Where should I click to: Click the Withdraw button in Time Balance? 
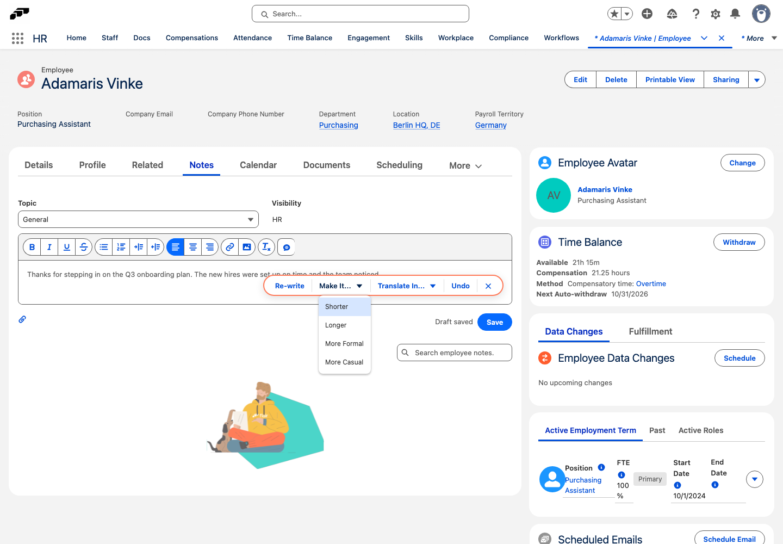(x=739, y=242)
